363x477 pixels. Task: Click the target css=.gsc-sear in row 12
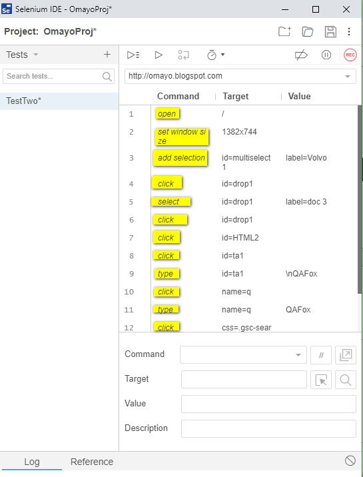[x=246, y=328]
